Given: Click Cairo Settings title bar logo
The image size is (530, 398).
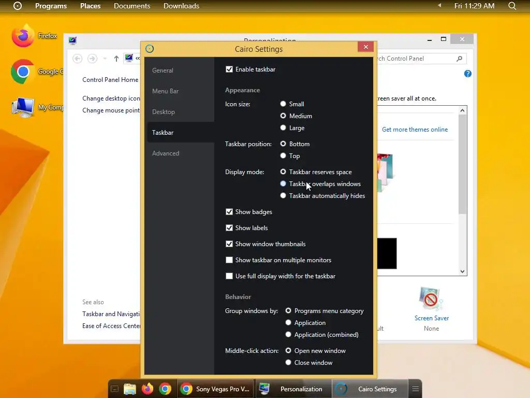Looking at the screenshot, I should [x=150, y=49].
